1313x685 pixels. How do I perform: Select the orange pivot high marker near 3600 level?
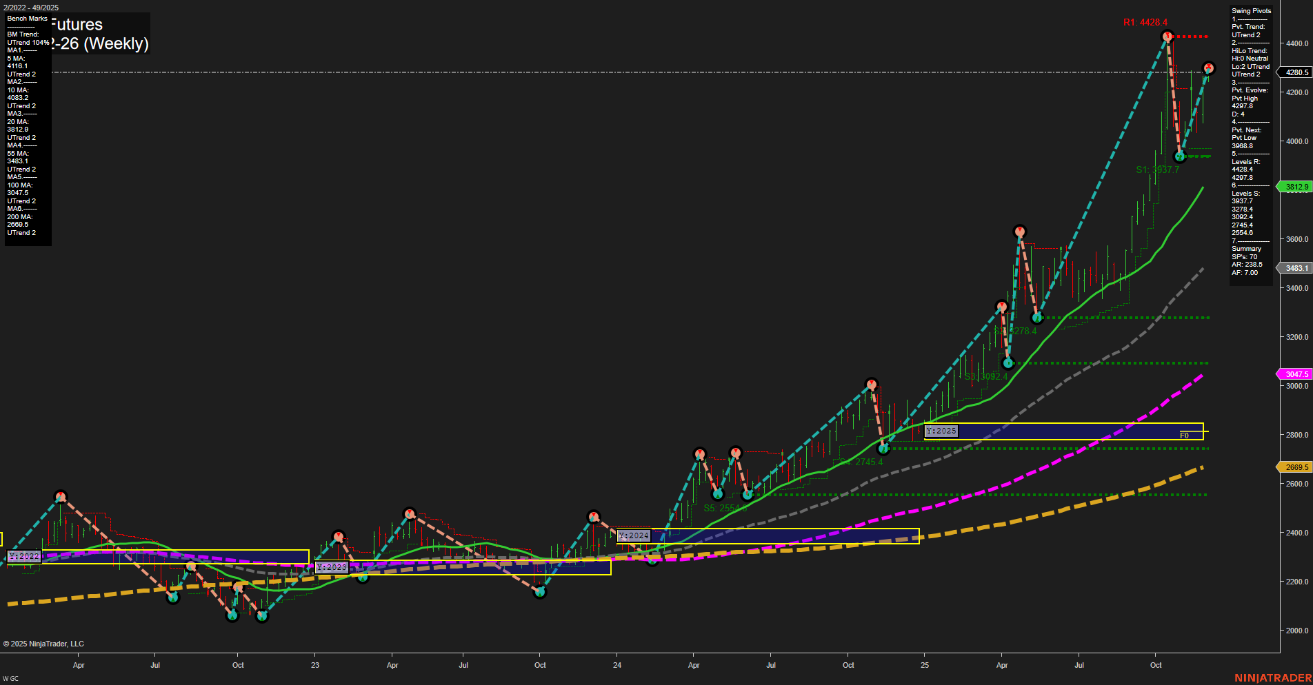point(1021,232)
